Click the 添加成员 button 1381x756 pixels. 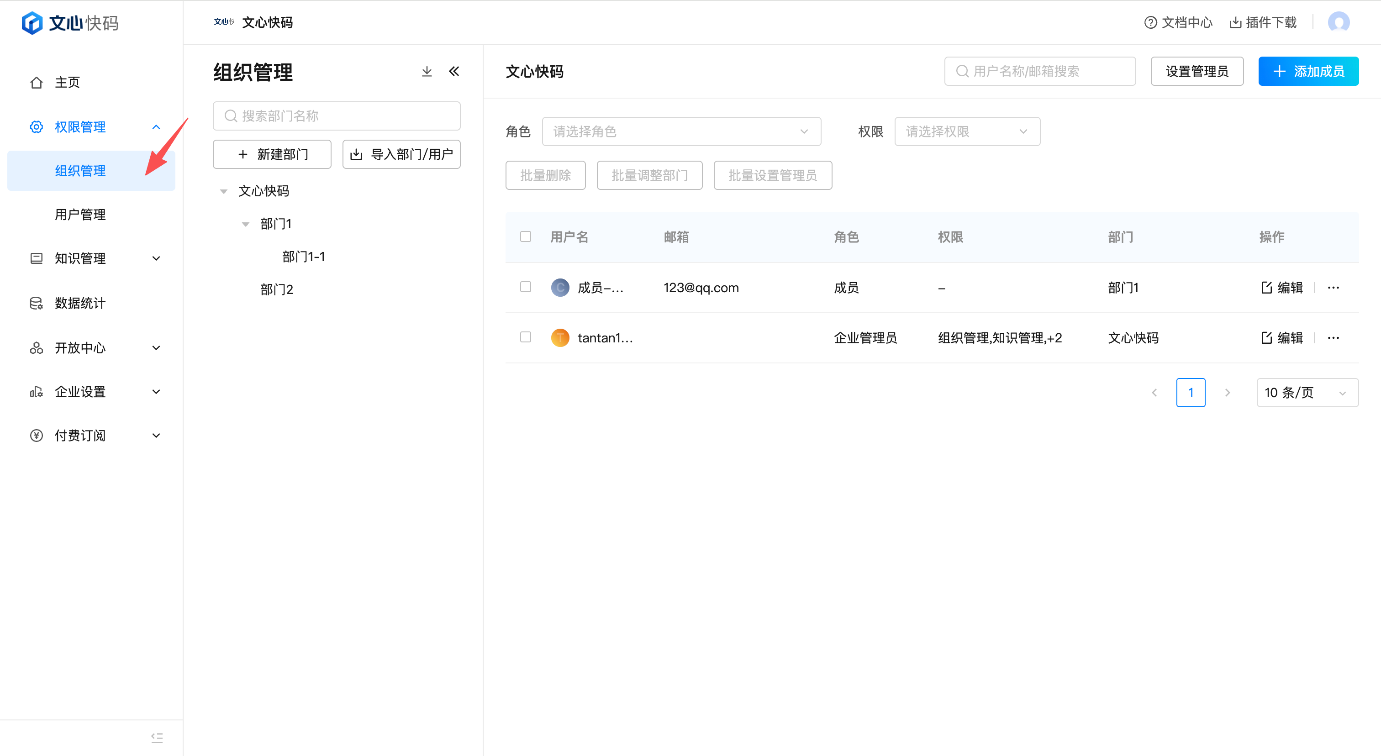click(x=1308, y=71)
